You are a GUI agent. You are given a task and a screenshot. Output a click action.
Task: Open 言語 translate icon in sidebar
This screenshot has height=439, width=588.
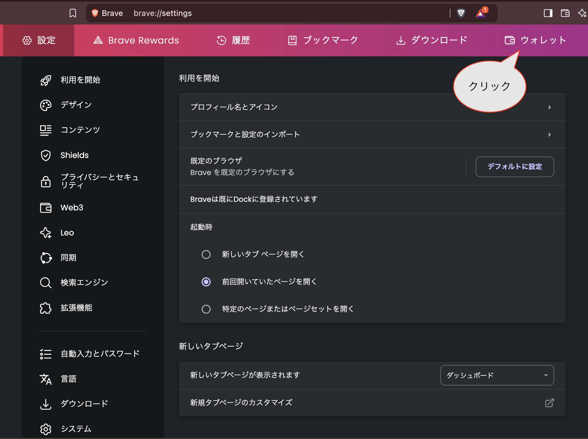pyautogui.click(x=46, y=379)
